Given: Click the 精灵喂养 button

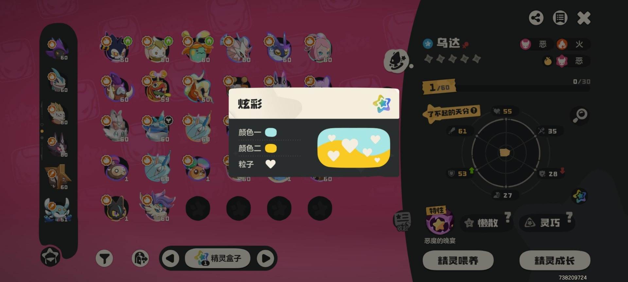Looking at the screenshot, I should 458,260.
